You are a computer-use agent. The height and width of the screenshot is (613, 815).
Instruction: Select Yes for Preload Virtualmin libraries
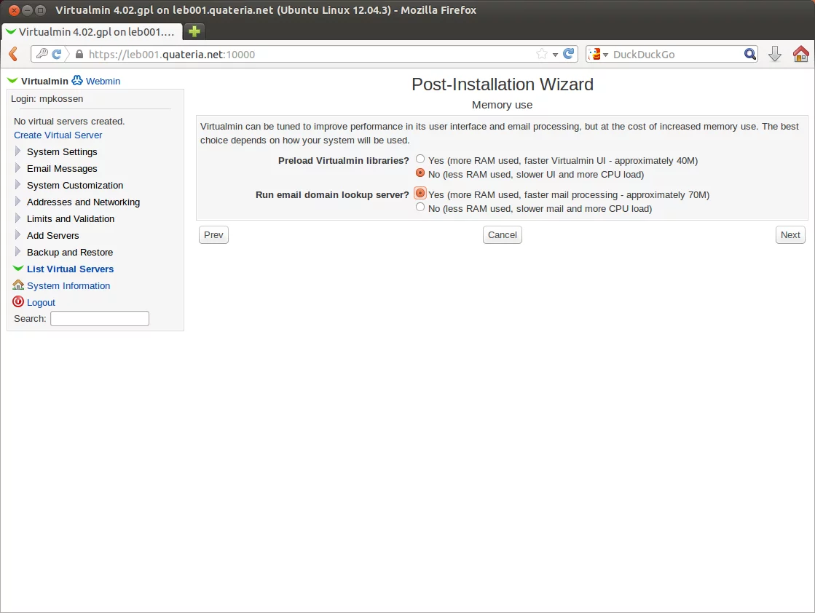click(x=420, y=159)
